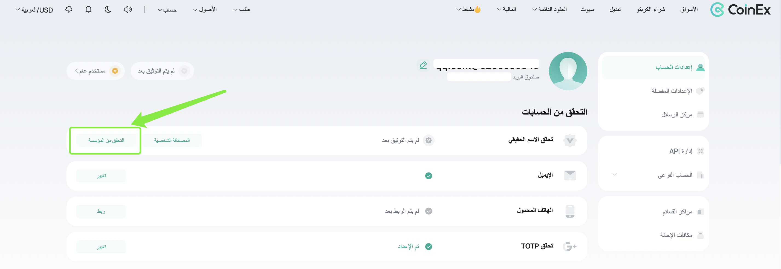Click the mobile phone icon in الهاتف المحمول row

570,211
